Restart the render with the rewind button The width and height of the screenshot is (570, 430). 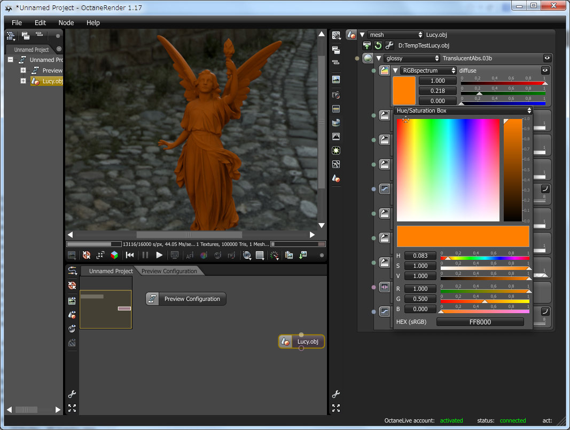(x=130, y=255)
